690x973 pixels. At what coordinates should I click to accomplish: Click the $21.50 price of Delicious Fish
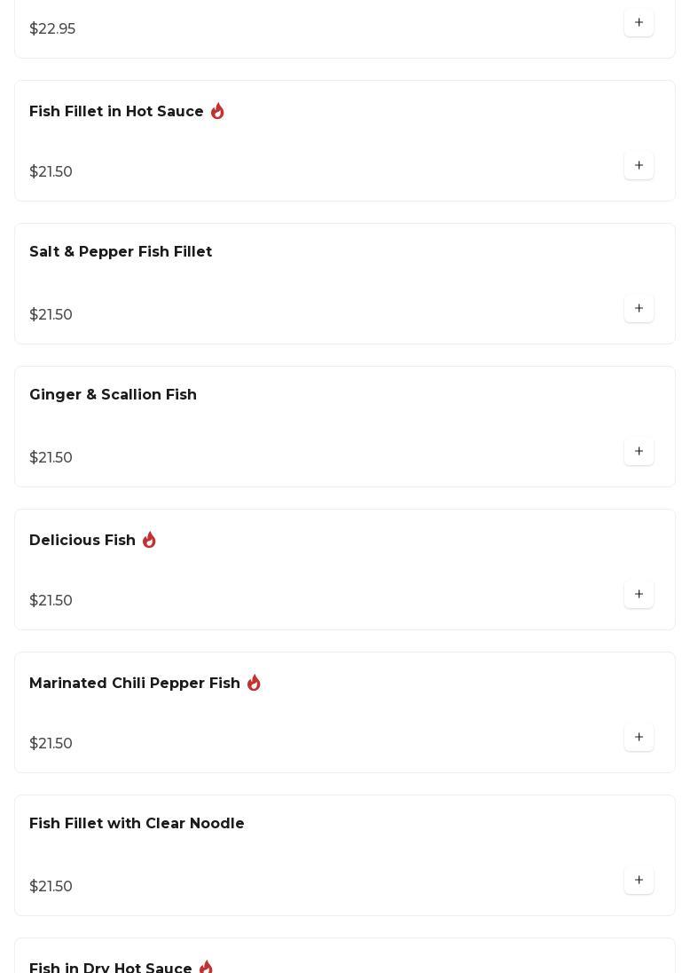[51, 601]
